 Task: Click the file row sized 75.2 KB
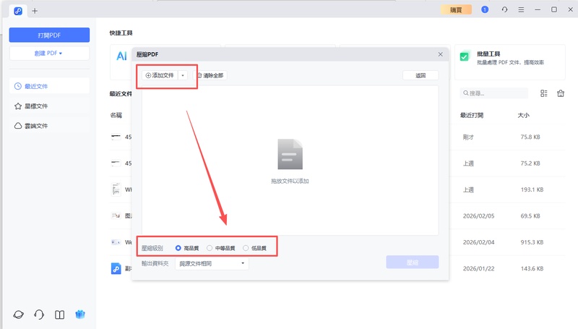[x=509, y=163]
